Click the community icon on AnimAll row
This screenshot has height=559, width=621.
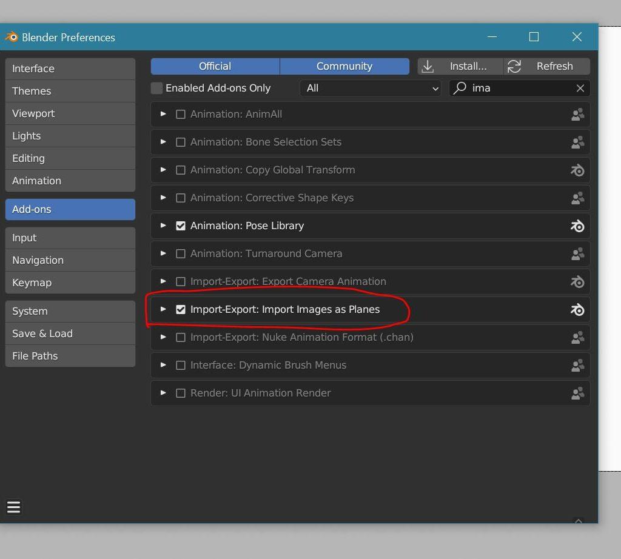577,115
